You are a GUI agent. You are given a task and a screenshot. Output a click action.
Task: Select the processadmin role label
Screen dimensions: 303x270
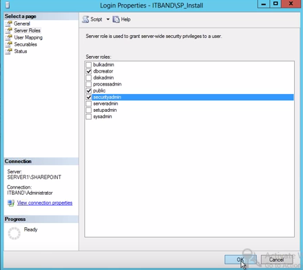tap(107, 84)
